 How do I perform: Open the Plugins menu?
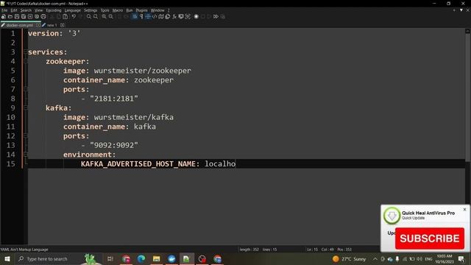[x=141, y=10]
